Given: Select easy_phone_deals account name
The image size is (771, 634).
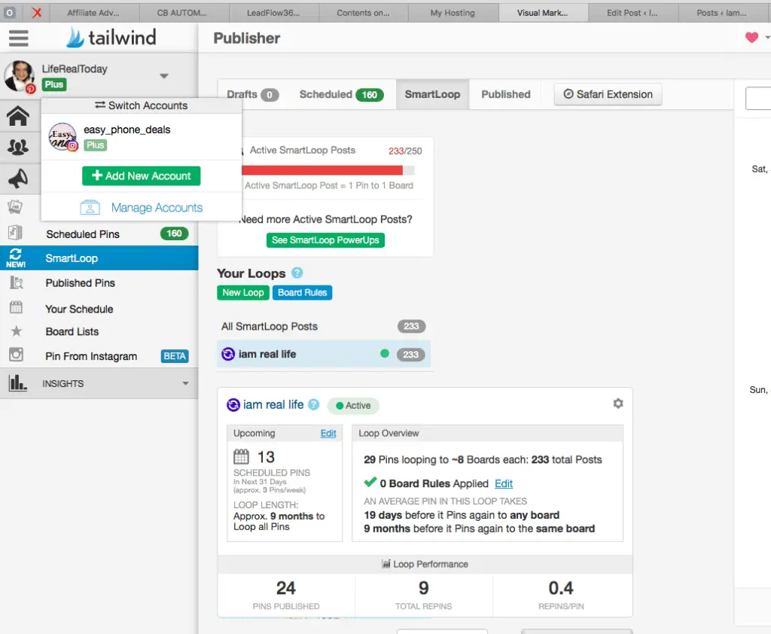Looking at the screenshot, I should (x=126, y=130).
